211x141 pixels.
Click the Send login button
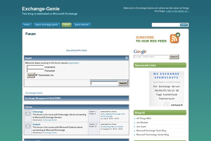(31, 75)
